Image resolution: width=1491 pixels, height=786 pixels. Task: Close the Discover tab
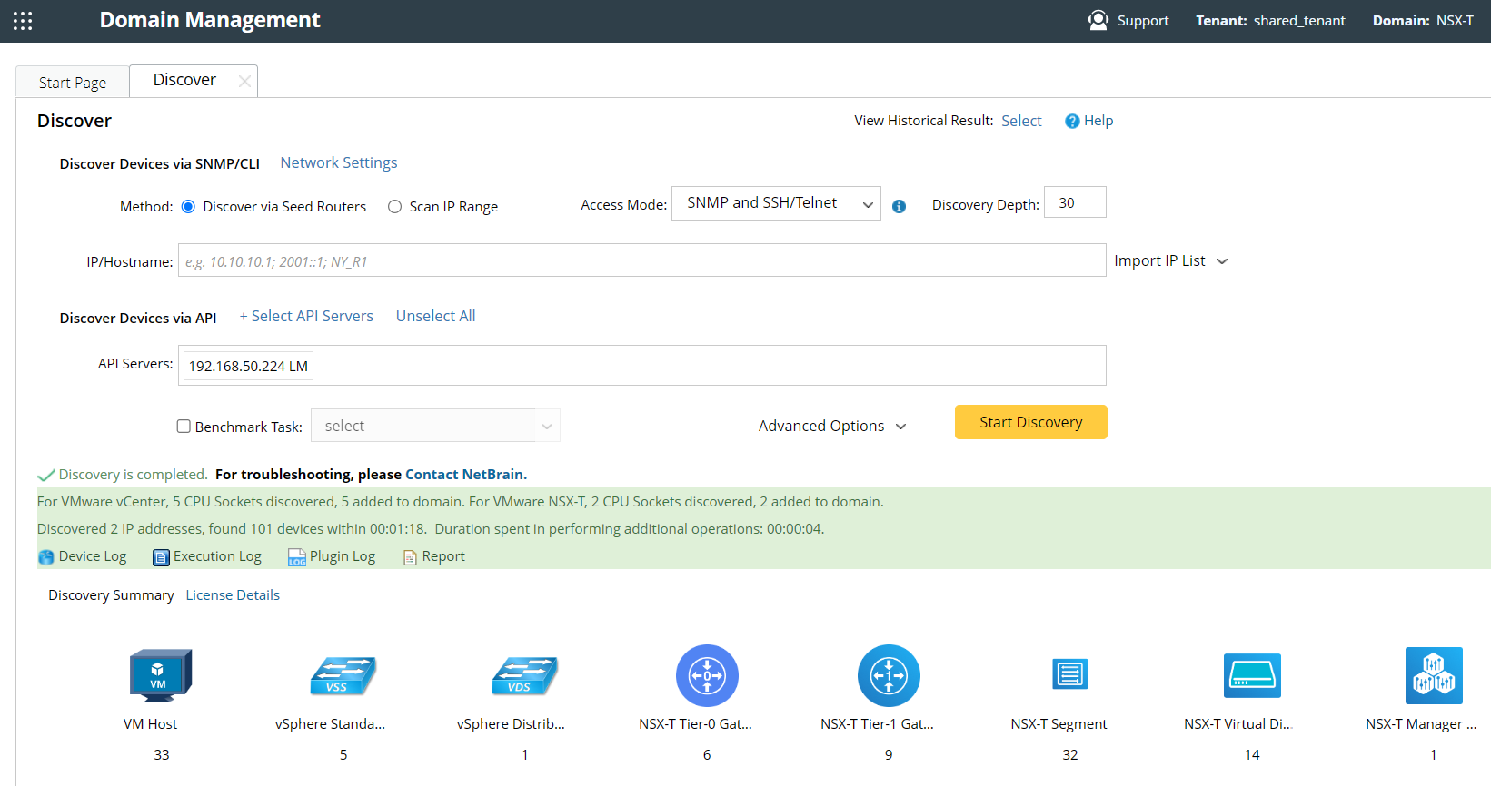pos(244,81)
